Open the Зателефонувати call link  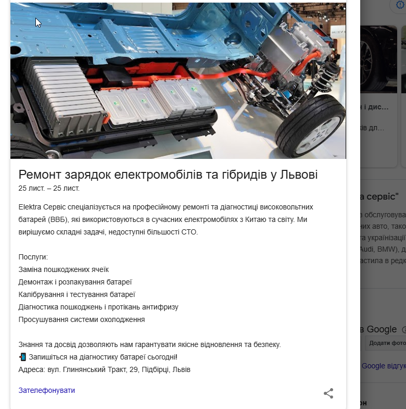47,390
